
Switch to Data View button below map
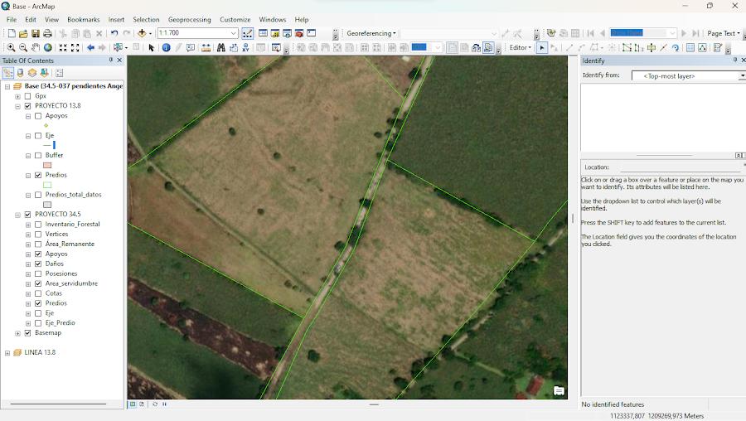(133, 404)
